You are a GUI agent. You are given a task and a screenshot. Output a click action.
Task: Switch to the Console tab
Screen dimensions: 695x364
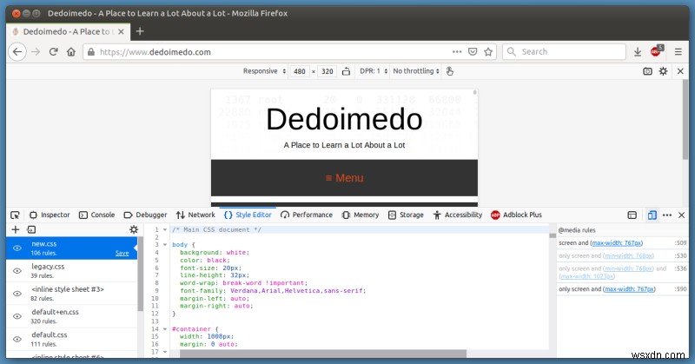(96, 215)
